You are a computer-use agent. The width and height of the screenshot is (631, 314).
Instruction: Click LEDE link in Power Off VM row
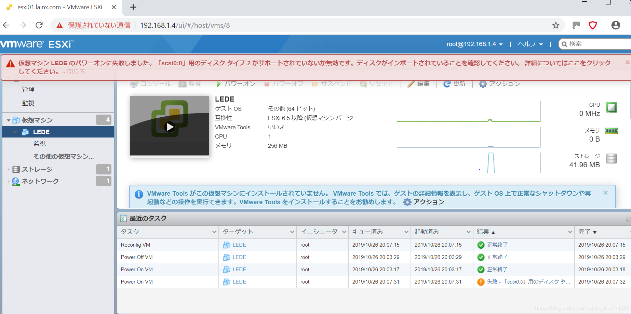pyautogui.click(x=239, y=257)
